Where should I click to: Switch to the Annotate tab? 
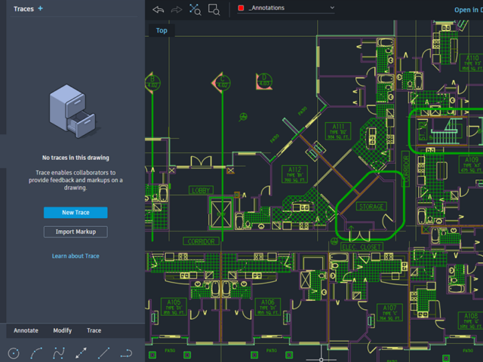(26, 330)
